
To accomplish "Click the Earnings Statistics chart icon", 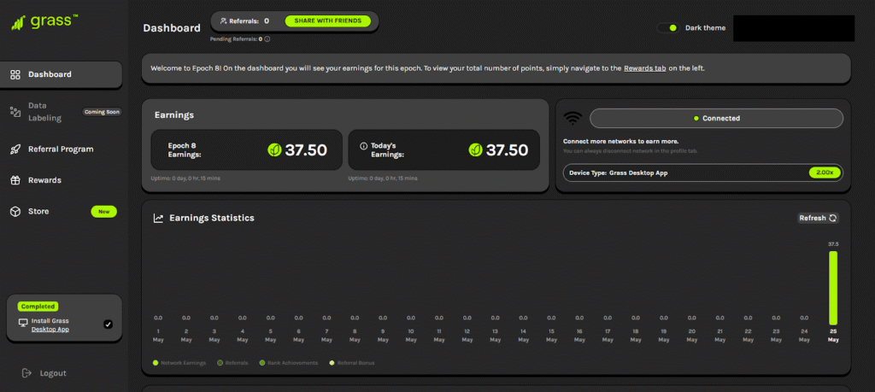I will [158, 219].
